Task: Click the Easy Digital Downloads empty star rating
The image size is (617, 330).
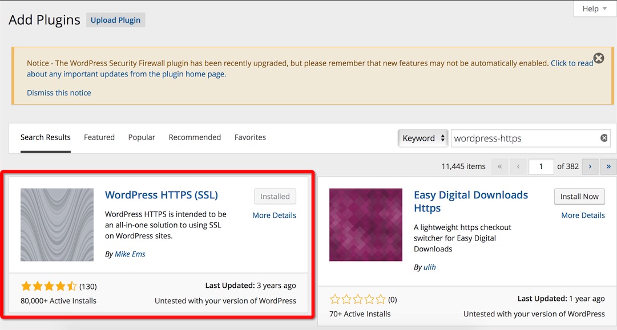Action: 358,299
